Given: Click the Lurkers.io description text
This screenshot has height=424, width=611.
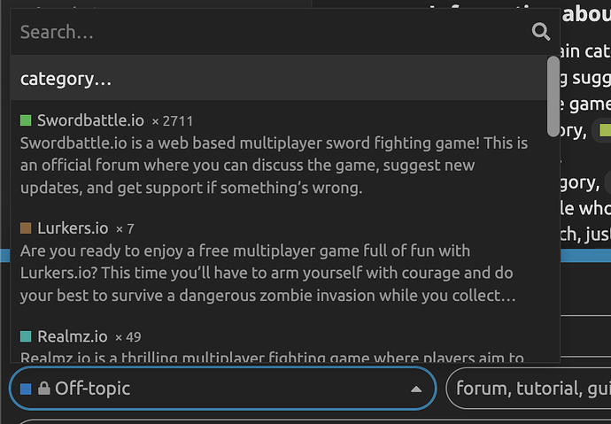Looking at the screenshot, I should click(x=266, y=273).
